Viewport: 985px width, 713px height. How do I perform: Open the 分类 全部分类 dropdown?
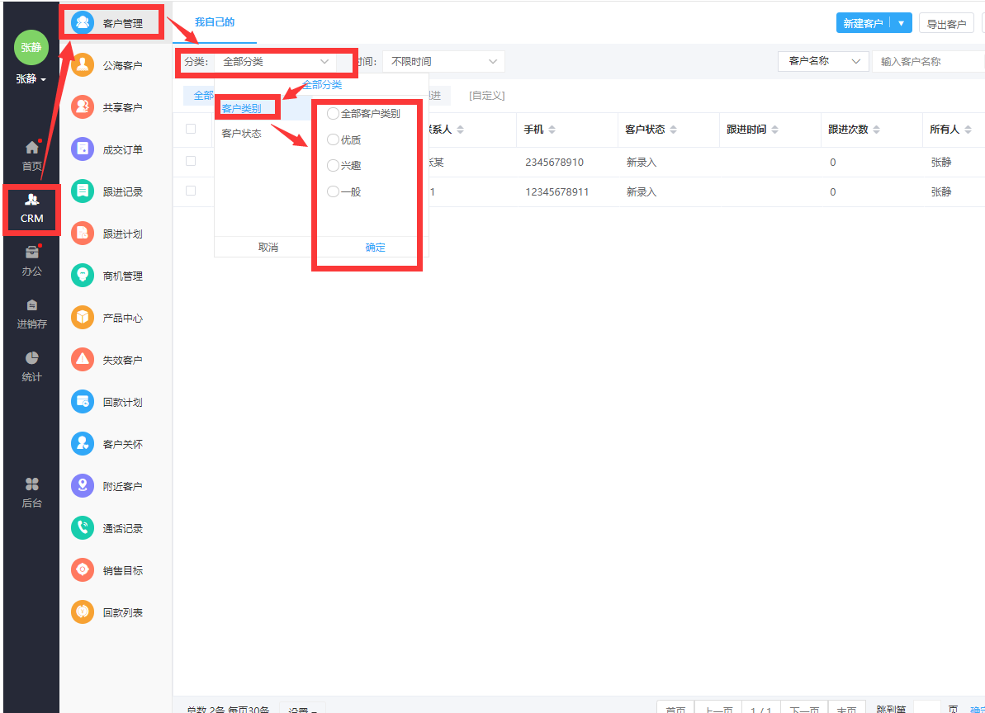(275, 62)
